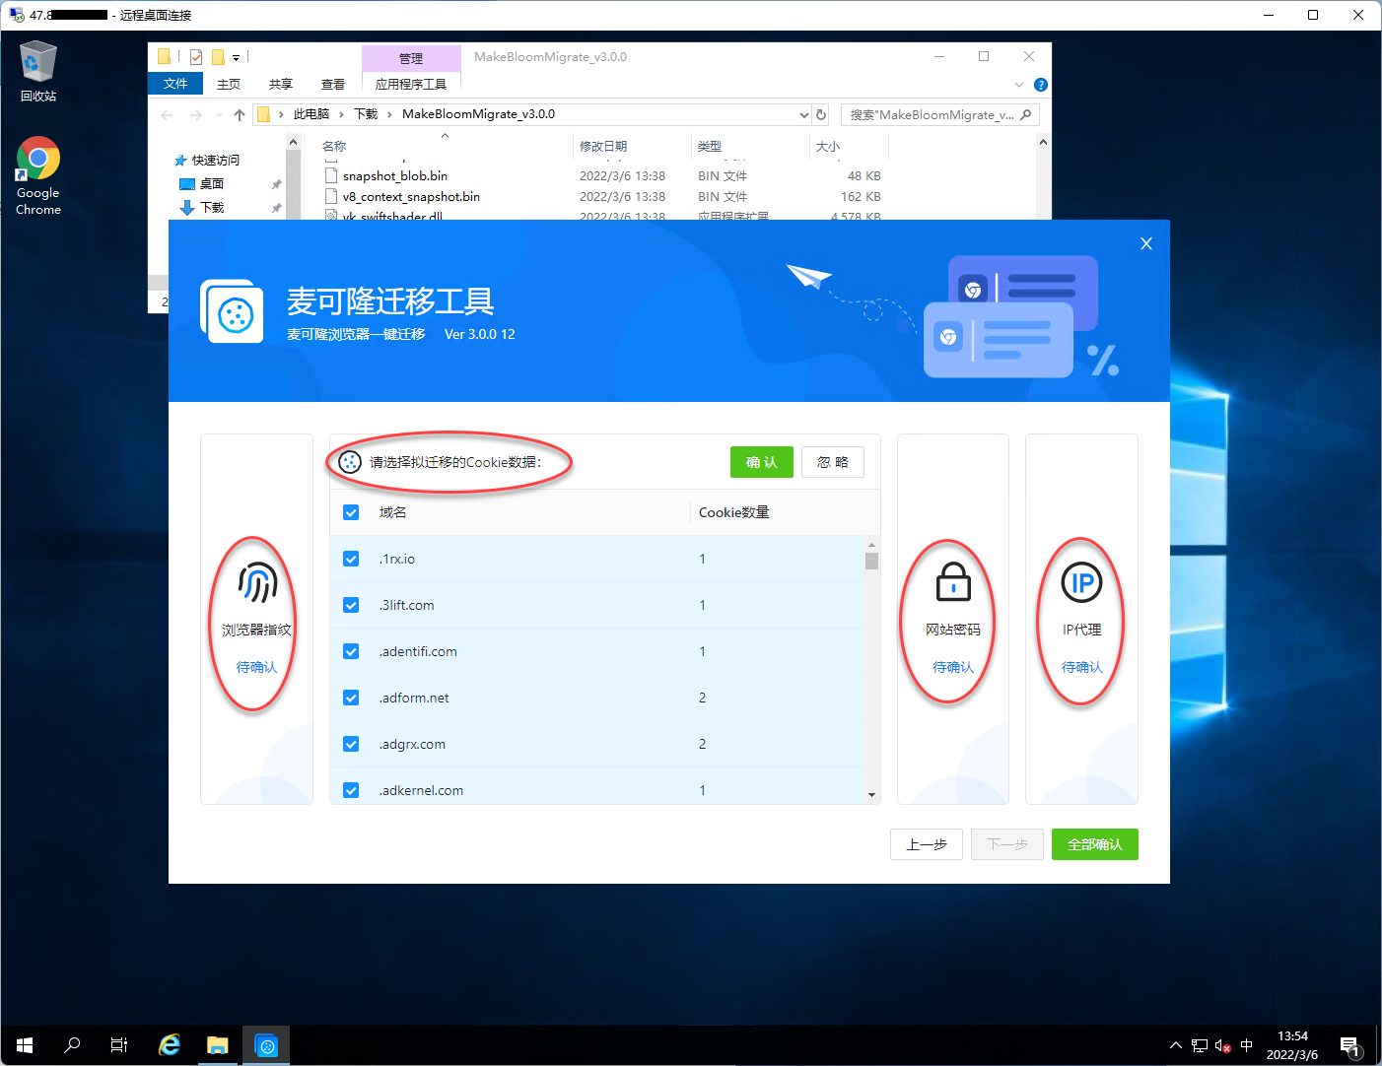Click the 下一步 button
Viewport: 1382px width, 1066px height.
coord(1007,844)
